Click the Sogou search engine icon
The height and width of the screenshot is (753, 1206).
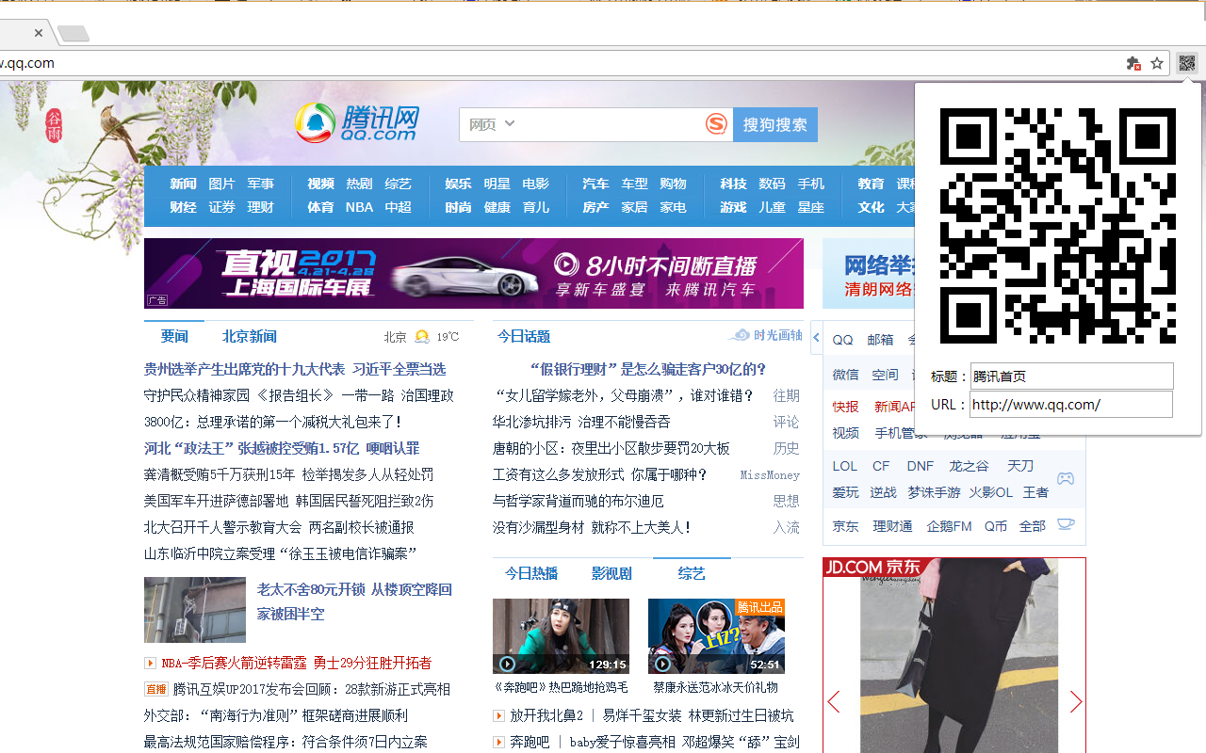(717, 124)
